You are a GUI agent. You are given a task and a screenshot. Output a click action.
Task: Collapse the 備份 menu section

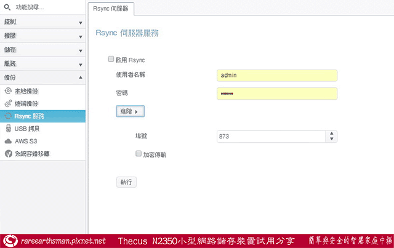click(42, 78)
